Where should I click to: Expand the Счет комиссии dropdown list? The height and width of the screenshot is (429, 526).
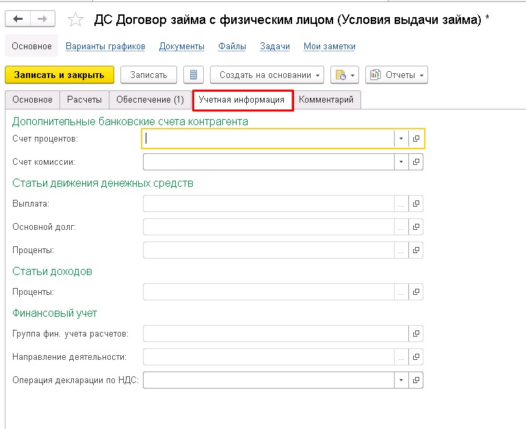[x=400, y=162]
